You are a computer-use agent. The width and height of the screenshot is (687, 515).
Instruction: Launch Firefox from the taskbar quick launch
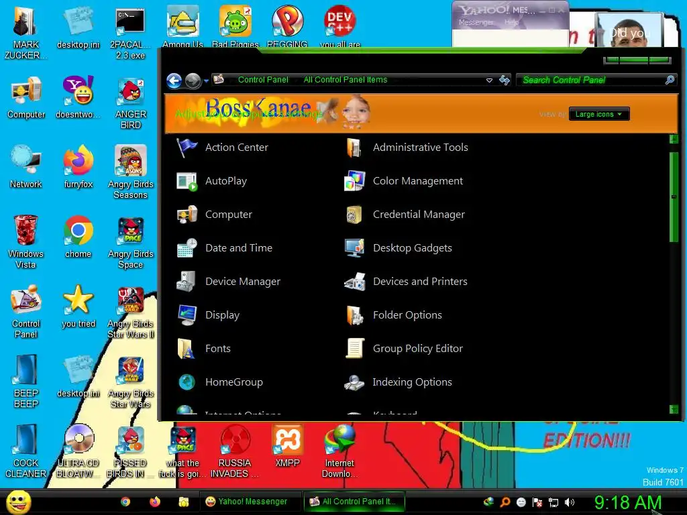155,502
